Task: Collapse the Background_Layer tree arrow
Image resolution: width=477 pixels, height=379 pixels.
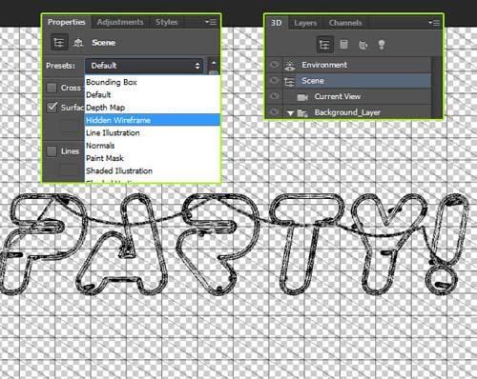Action: coord(290,113)
